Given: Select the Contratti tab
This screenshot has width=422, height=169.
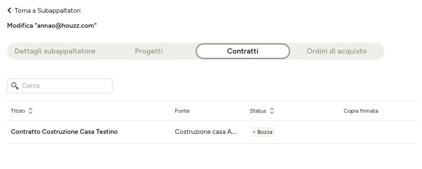Looking at the screenshot, I should [243, 51].
